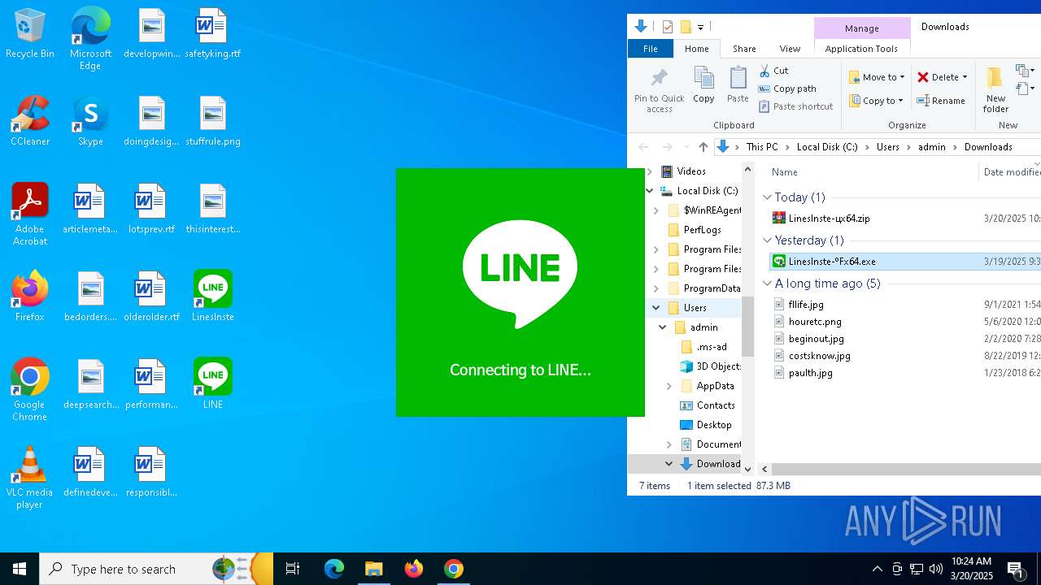Open Google Chrome desktop shortcut

[30, 390]
